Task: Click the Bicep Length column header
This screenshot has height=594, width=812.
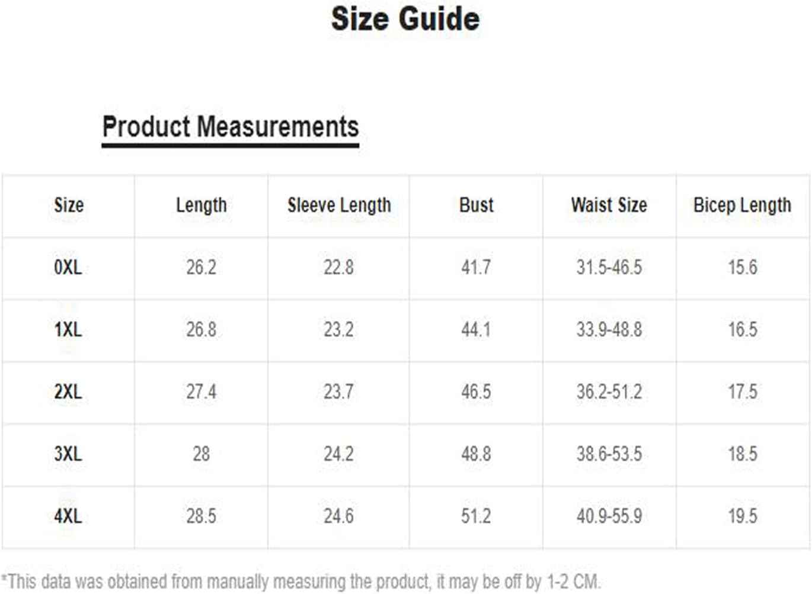Action: (x=742, y=206)
